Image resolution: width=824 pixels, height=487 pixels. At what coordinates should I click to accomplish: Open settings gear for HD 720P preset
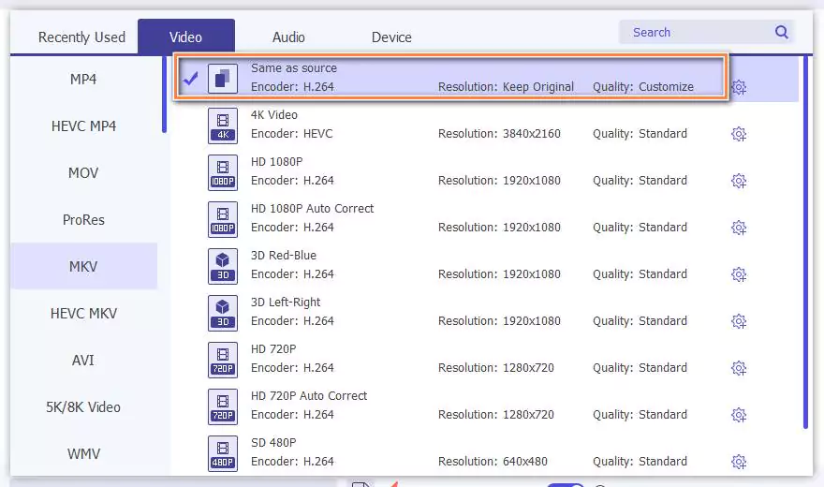click(x=739, y=368)
